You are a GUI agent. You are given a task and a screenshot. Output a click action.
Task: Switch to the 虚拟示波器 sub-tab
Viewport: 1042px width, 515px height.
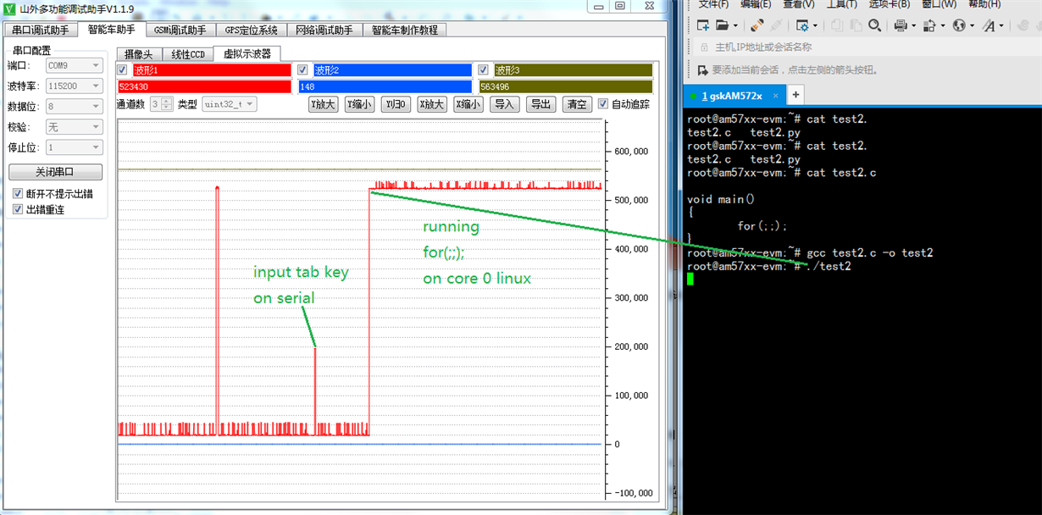[247, 53]
